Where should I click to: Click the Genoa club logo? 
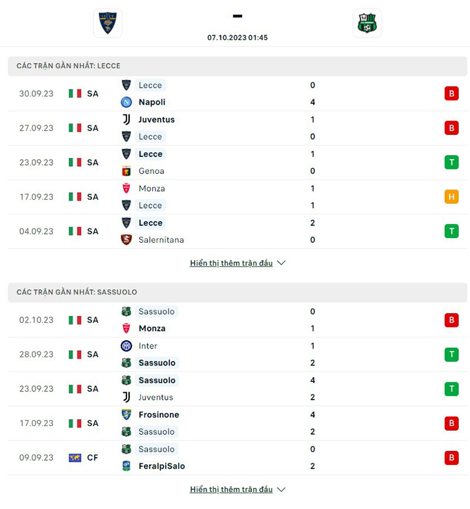coord(126,171)
